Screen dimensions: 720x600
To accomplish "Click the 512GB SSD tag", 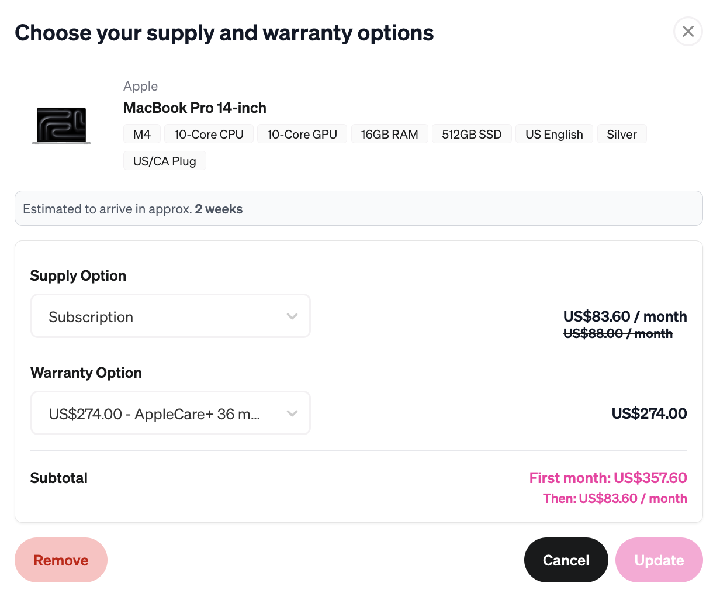I will (x=472, y=134).
